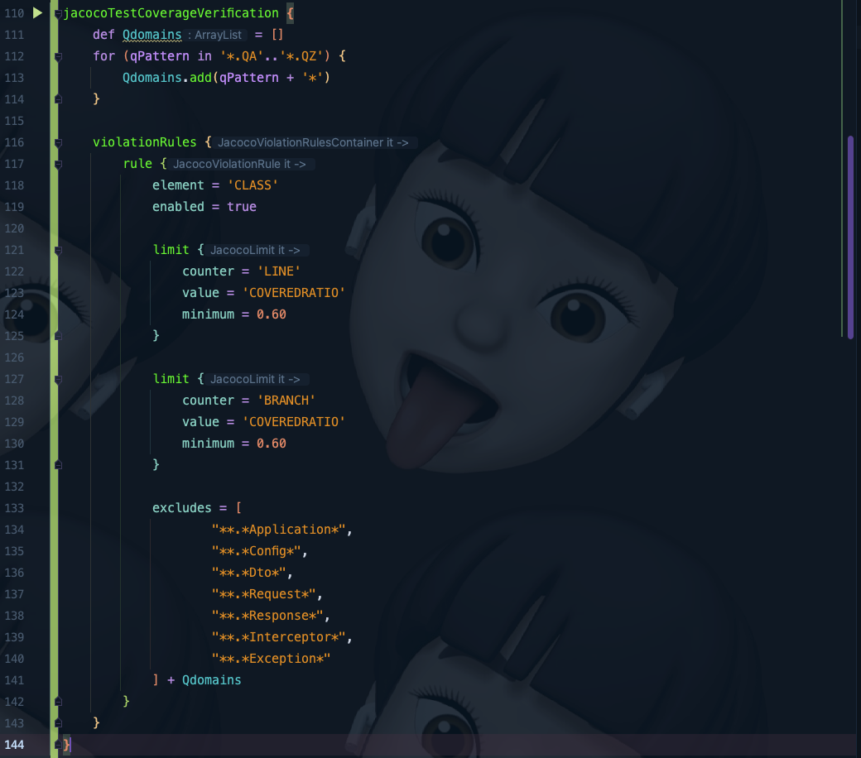Click the "**.*Config*" exclude entry
This screenshot has height=758, width=861.
tap(257, 551)
